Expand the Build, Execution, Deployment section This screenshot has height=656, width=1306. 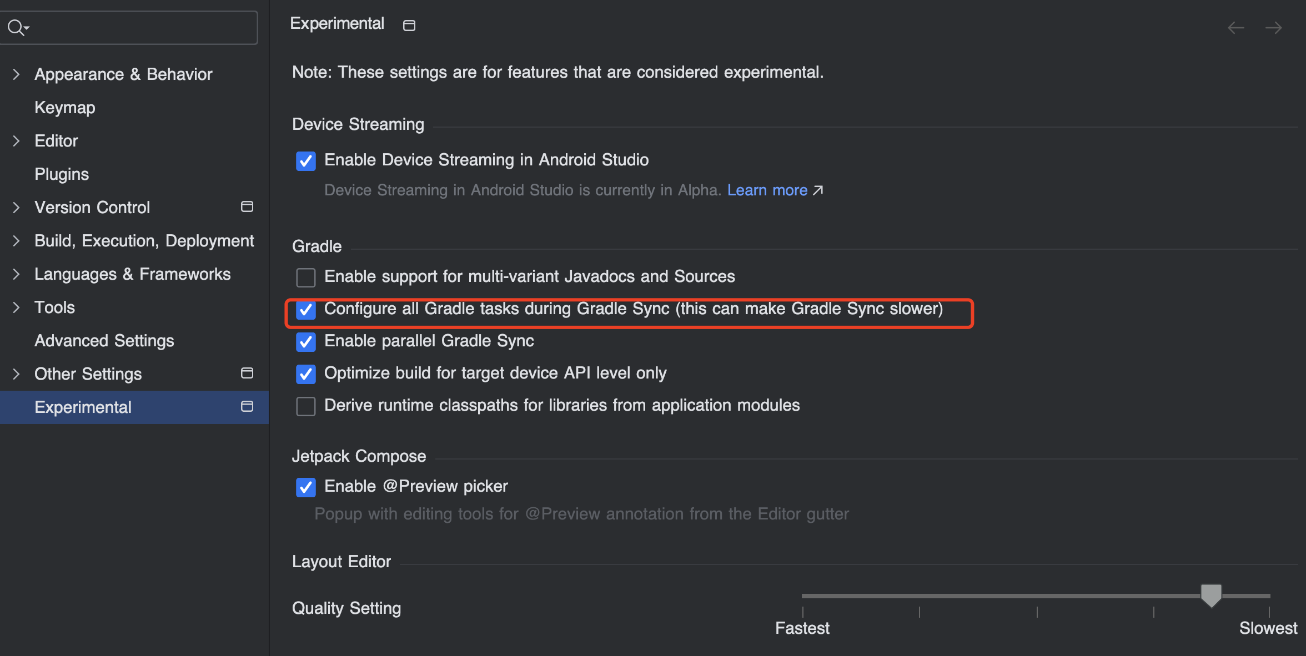click(15, 240)
